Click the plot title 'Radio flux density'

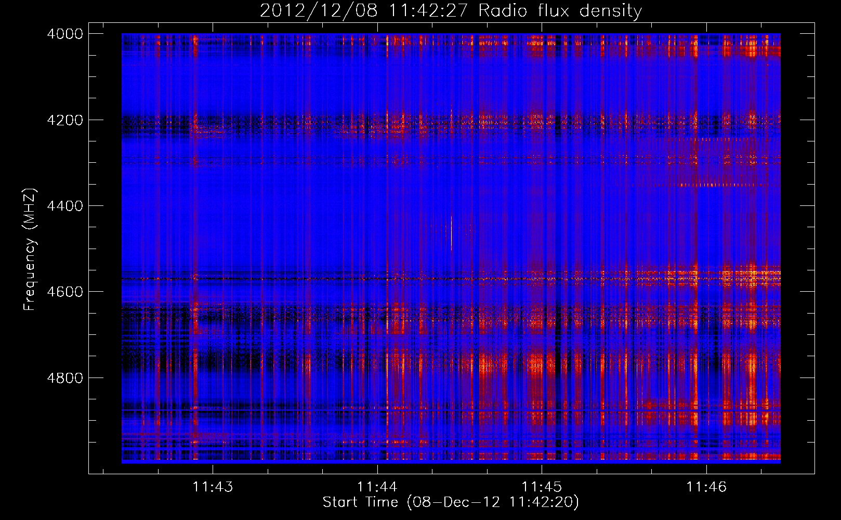[560, 11]
